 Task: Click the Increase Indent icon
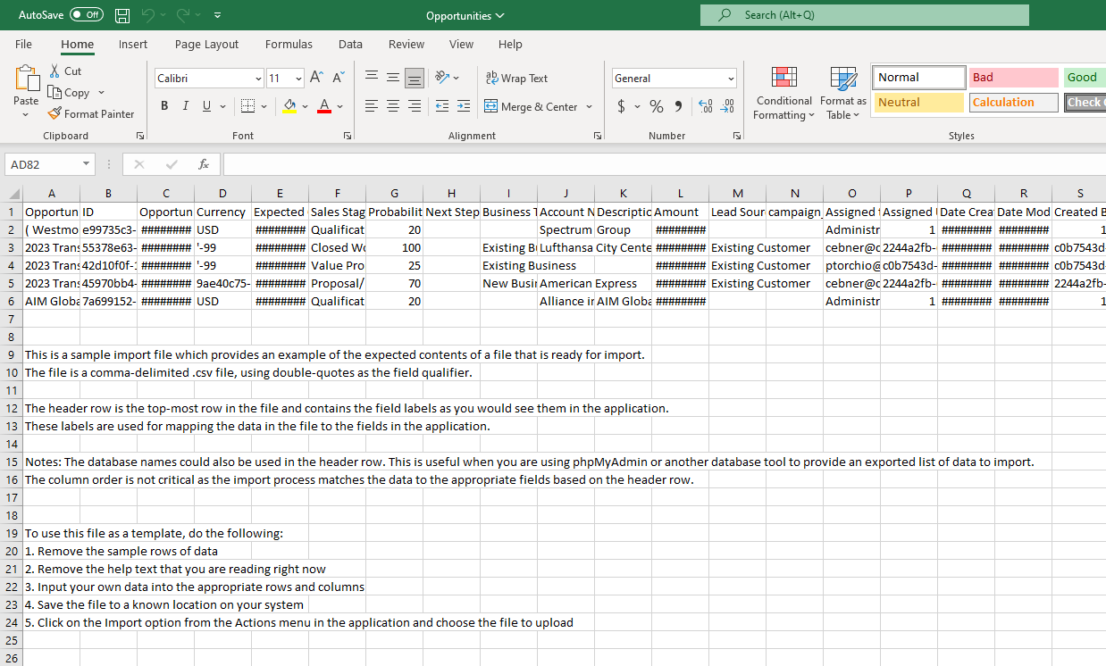[x=464, y=106]
